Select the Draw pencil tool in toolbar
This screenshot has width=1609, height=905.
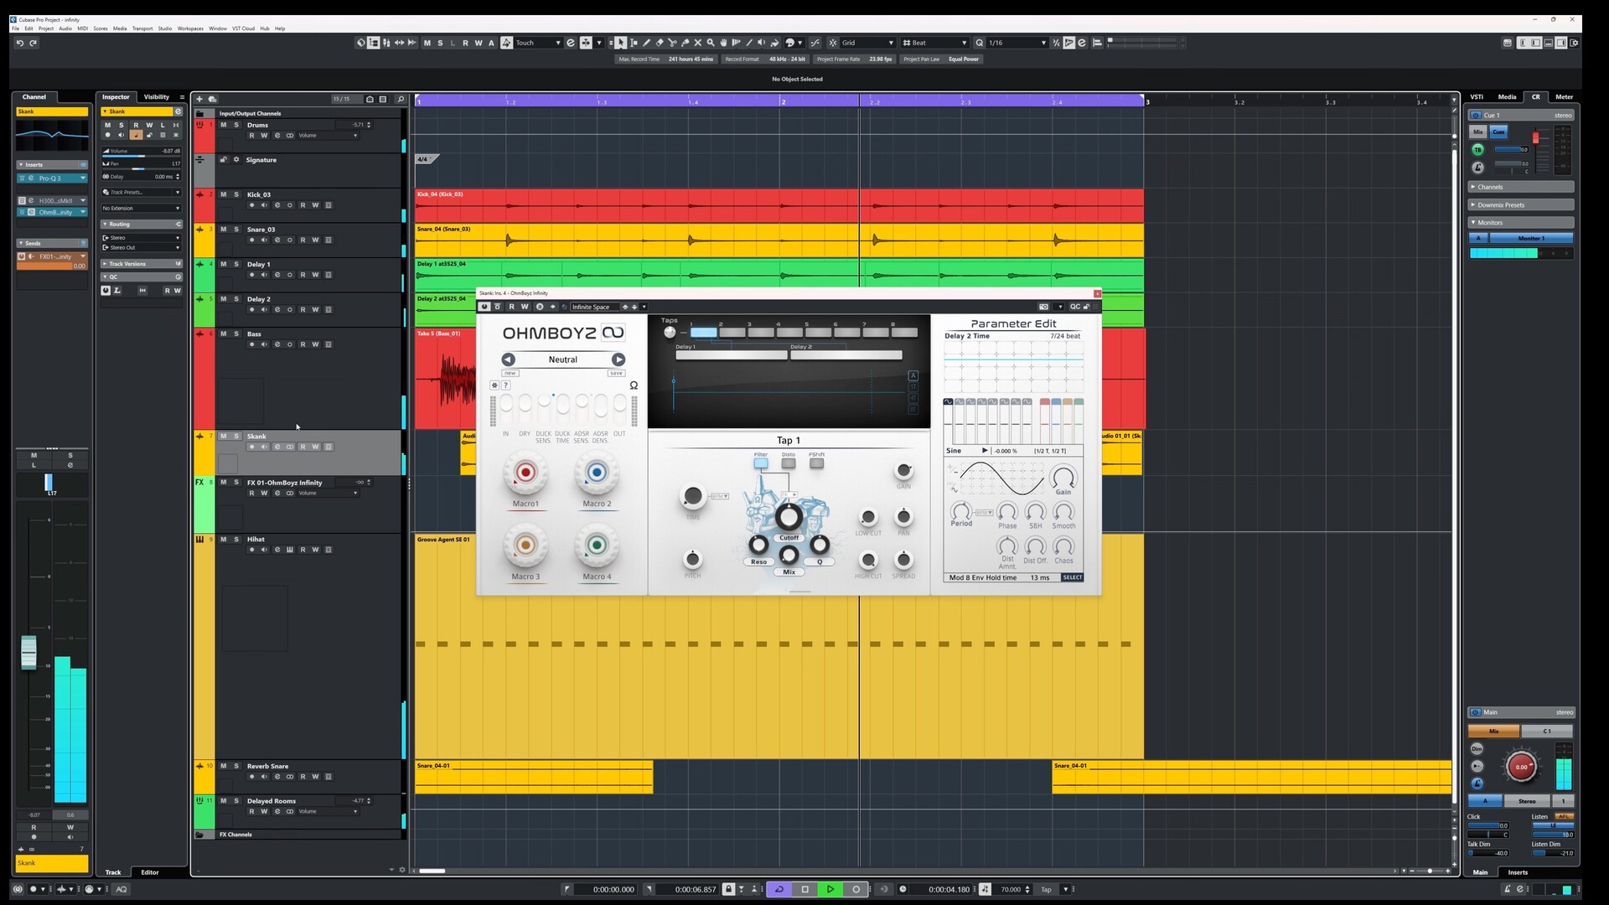646,43
